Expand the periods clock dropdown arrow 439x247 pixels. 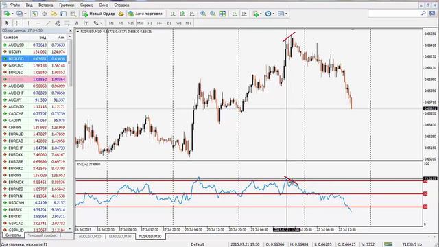click(273, 14)
